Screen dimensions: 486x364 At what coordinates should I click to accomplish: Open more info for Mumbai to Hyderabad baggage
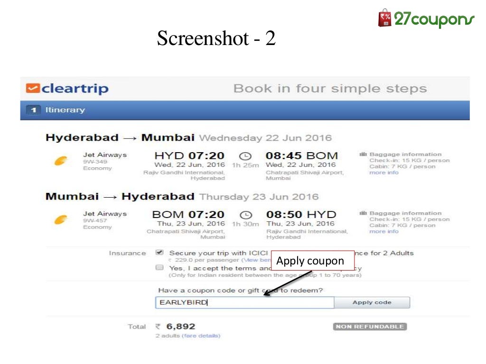[383, 231]
